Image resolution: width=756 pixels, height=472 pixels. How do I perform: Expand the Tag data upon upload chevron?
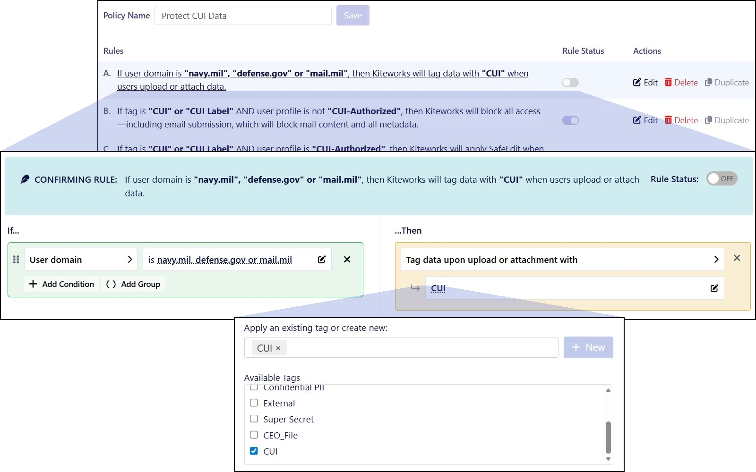point(716,260)
